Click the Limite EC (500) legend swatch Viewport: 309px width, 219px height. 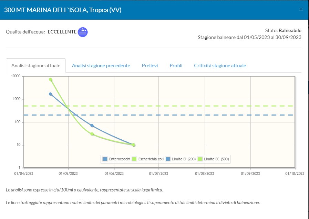point(200,159)
